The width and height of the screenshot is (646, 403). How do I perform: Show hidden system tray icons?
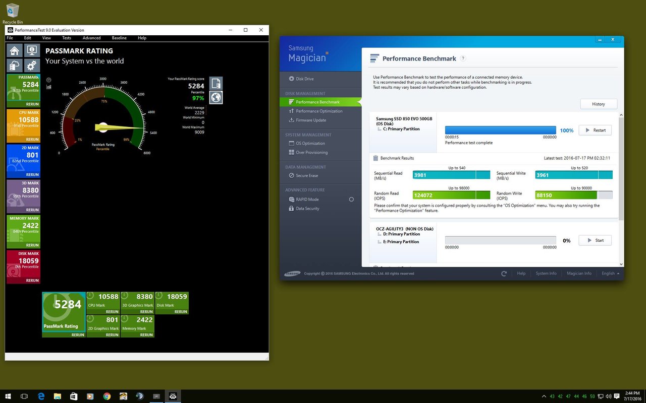point(544,396)
